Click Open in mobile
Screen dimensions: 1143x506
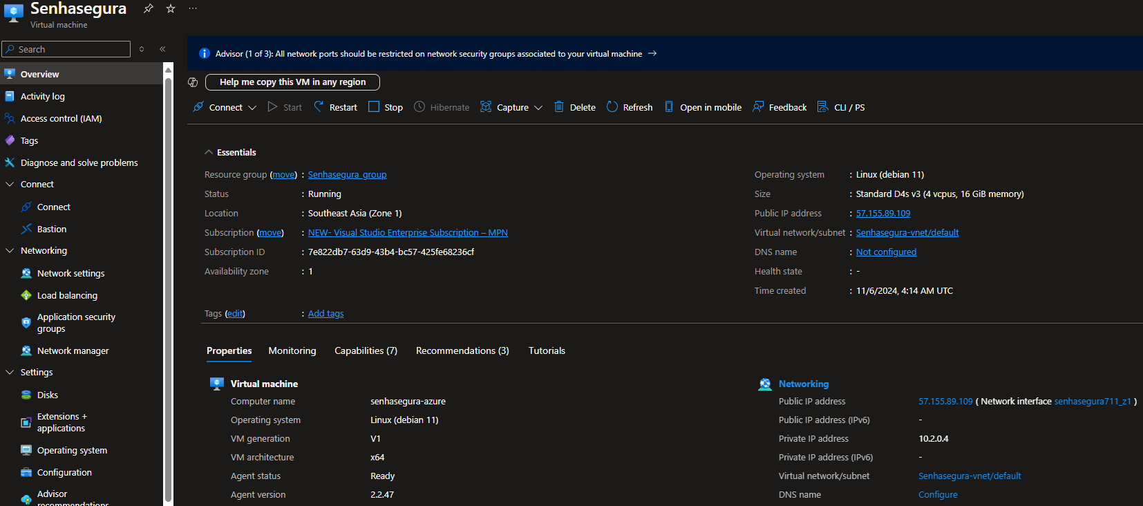tap(703, 107)
